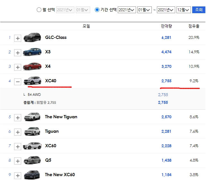Click sales figure 1,154
The width and height of the screenshot is (206, 180).
click(166, 175)
